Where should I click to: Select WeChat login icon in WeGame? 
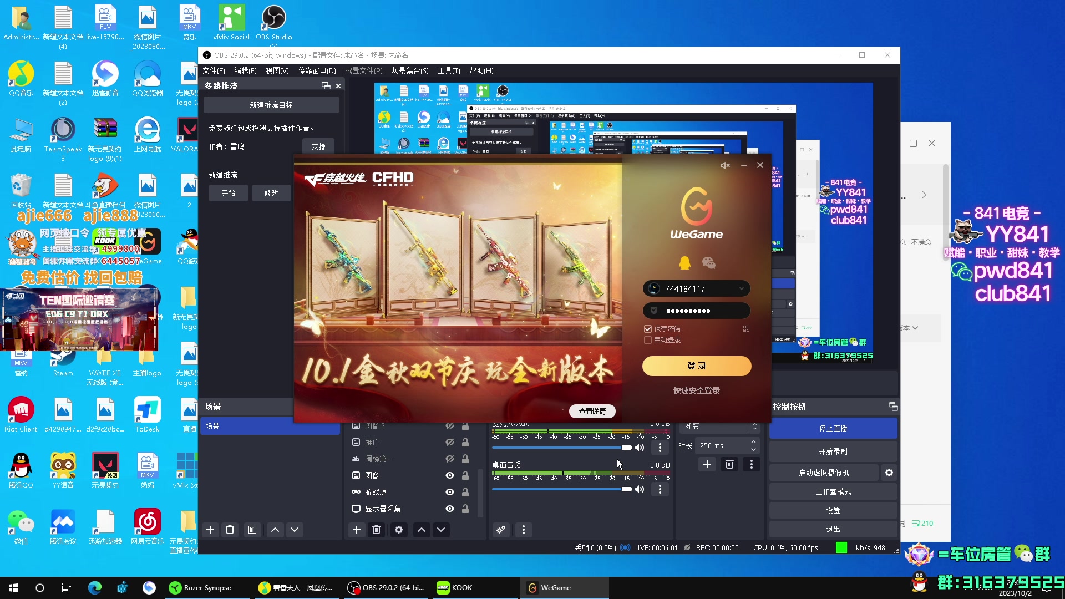[708, 262]
